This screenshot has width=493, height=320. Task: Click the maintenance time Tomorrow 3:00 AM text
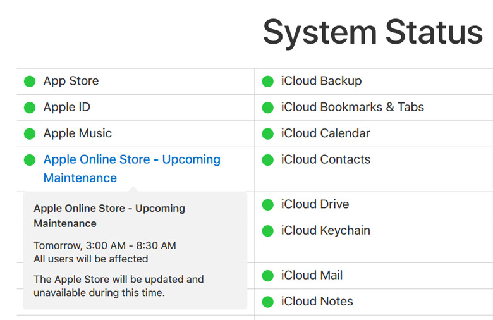[105, 245]
